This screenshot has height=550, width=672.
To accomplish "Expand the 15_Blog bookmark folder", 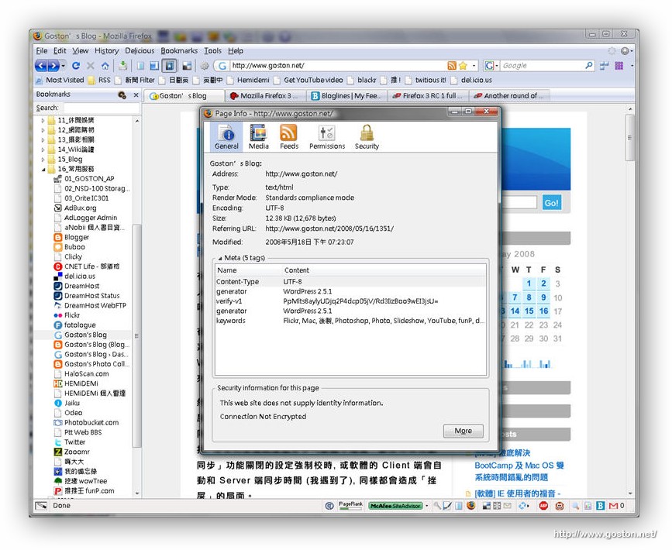I will pos(43,160).
